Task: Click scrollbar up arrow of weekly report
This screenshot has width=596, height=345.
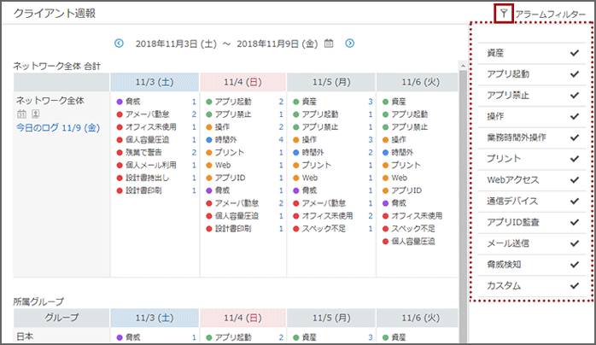Action: coord(463,66)
